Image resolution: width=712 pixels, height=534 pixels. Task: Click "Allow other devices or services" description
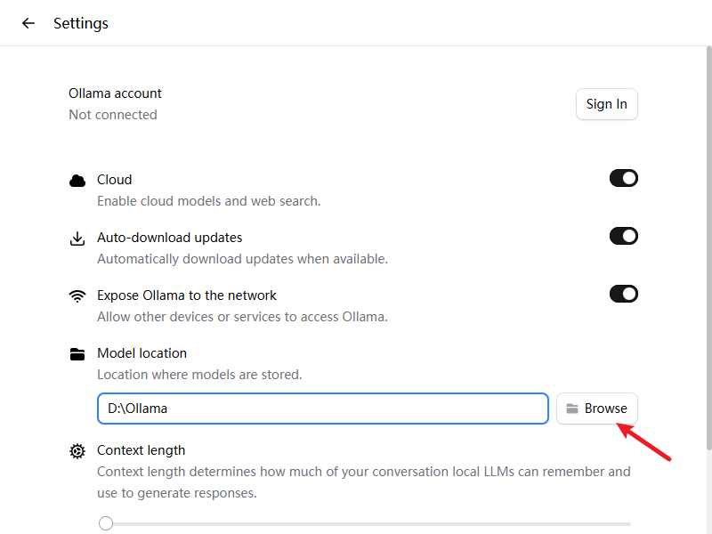[242, 317]
